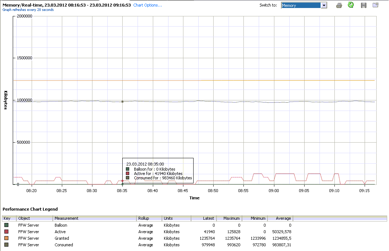This screenshot has width=389, height=251.
Task: Click the Average column header
Action: (x=280, y=218)
